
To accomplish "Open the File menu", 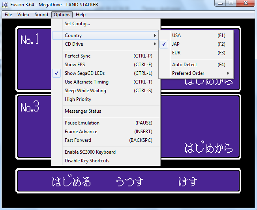I will (x=8, y=15).
